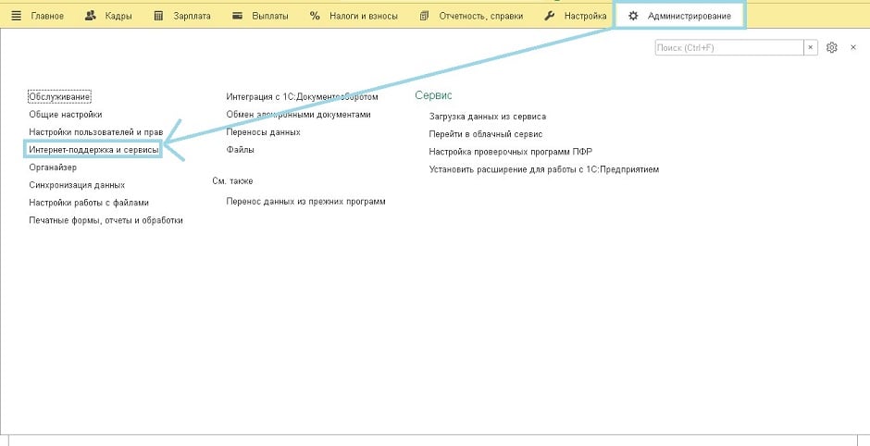Click the Выплаты wallet icon
870x446 pixels.
(238, 16)
